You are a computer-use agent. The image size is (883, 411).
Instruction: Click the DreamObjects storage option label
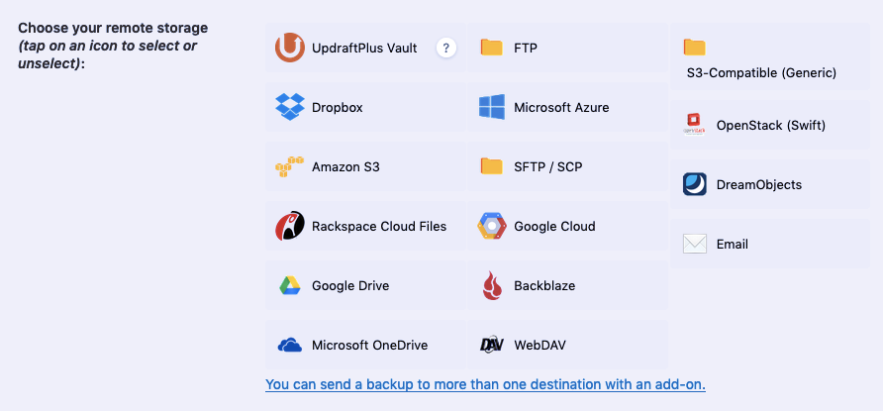759,184
